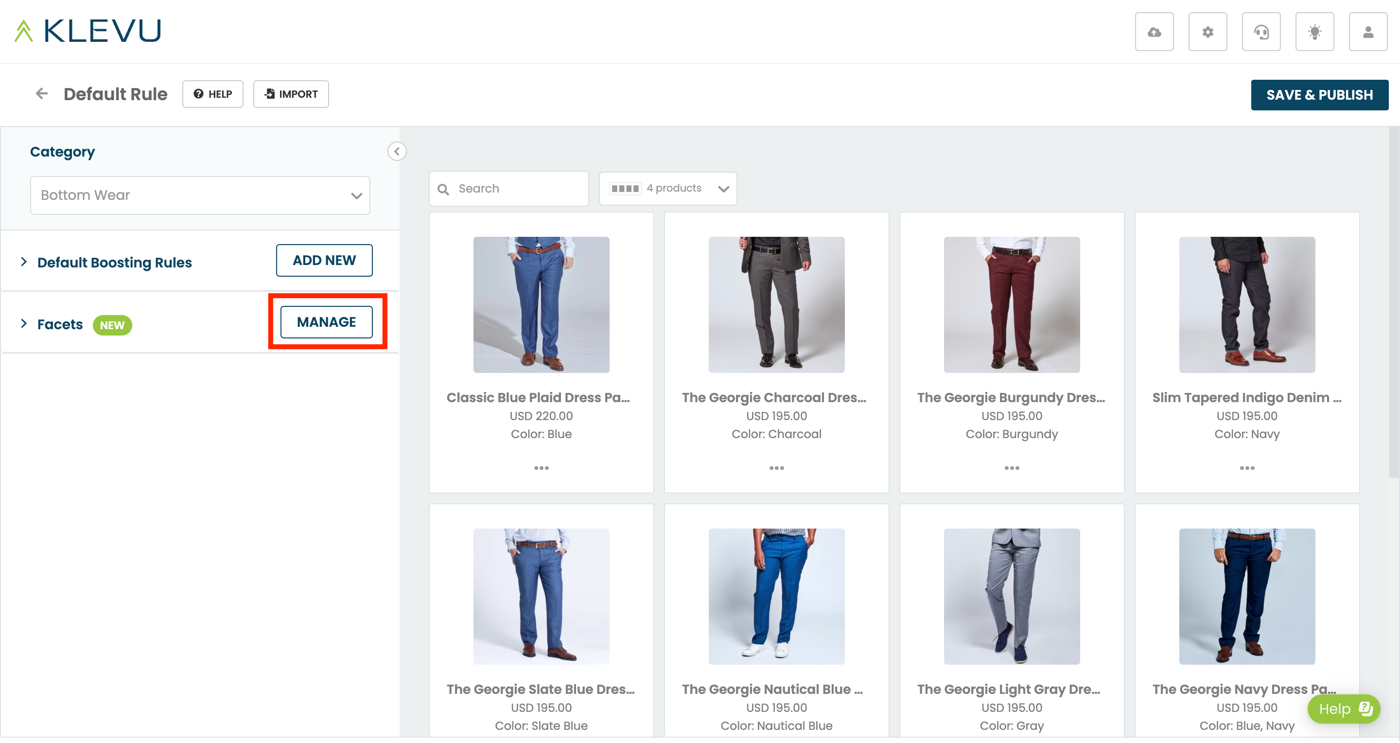Select Georgie Charcoal Dress Pants image
The width and height of the screenshot is (1400, 743).
[x=777, y=305]
